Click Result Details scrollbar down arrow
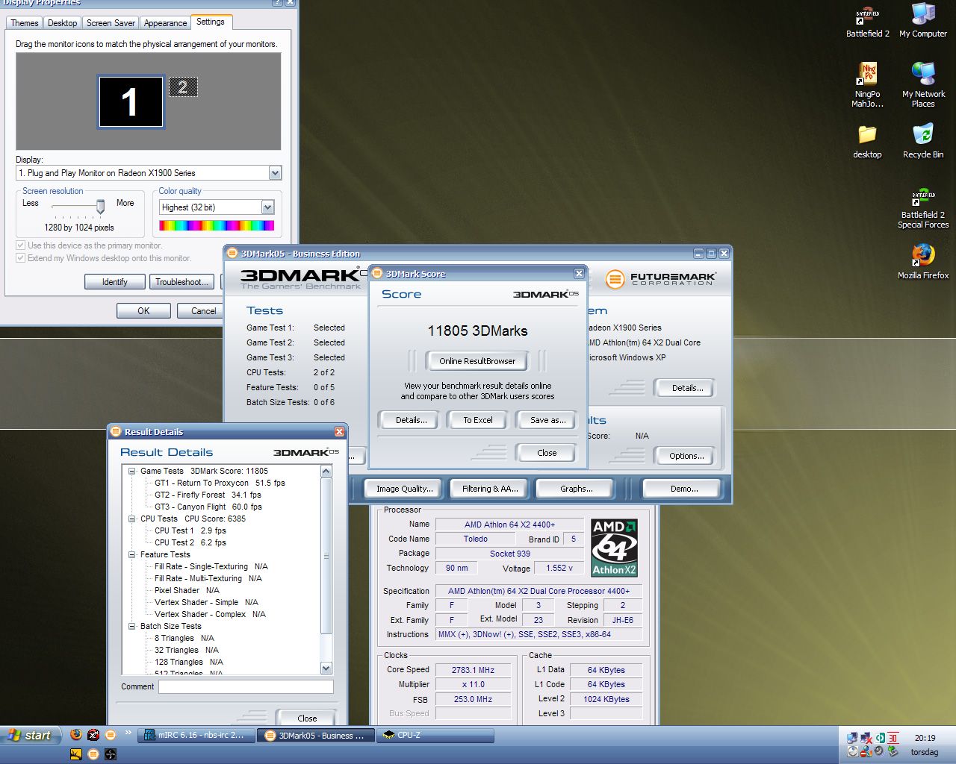This screenshot has width=956, height=764. [x=326, y=668]
